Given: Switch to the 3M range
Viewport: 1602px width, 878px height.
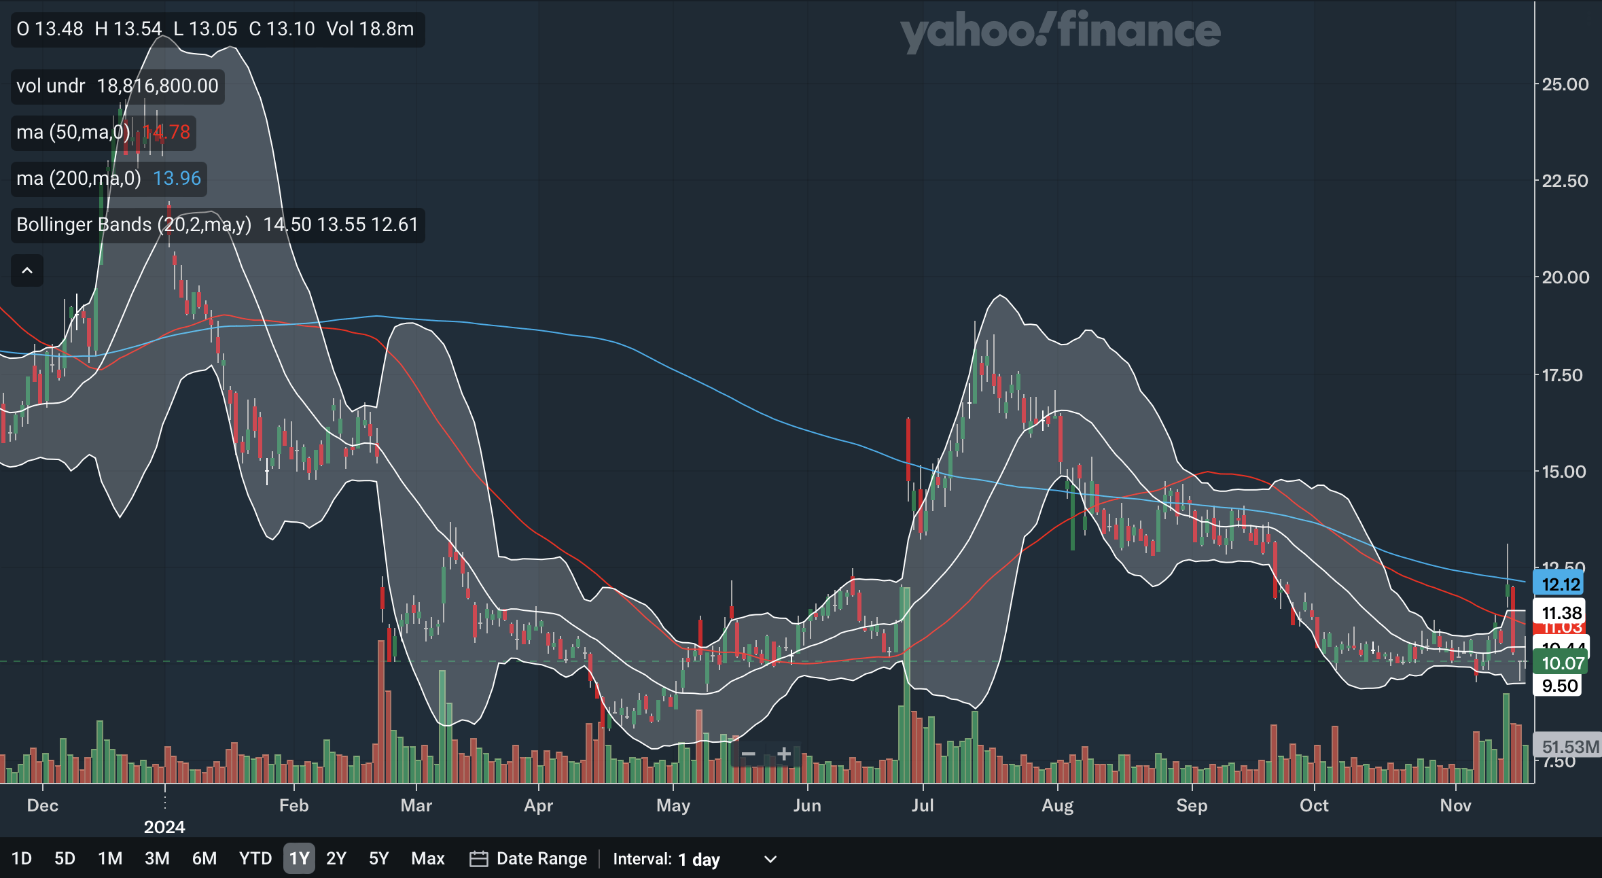Looking at the screenshot, I should pos(157,859).
